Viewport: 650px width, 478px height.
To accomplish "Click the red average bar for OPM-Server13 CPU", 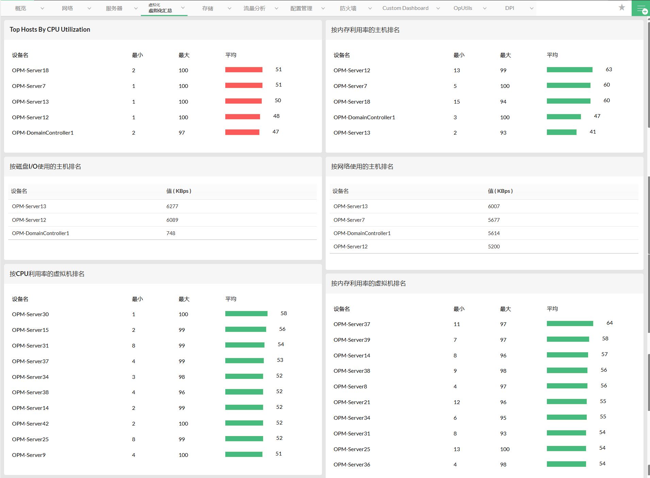I will click(x=243, y=101).
